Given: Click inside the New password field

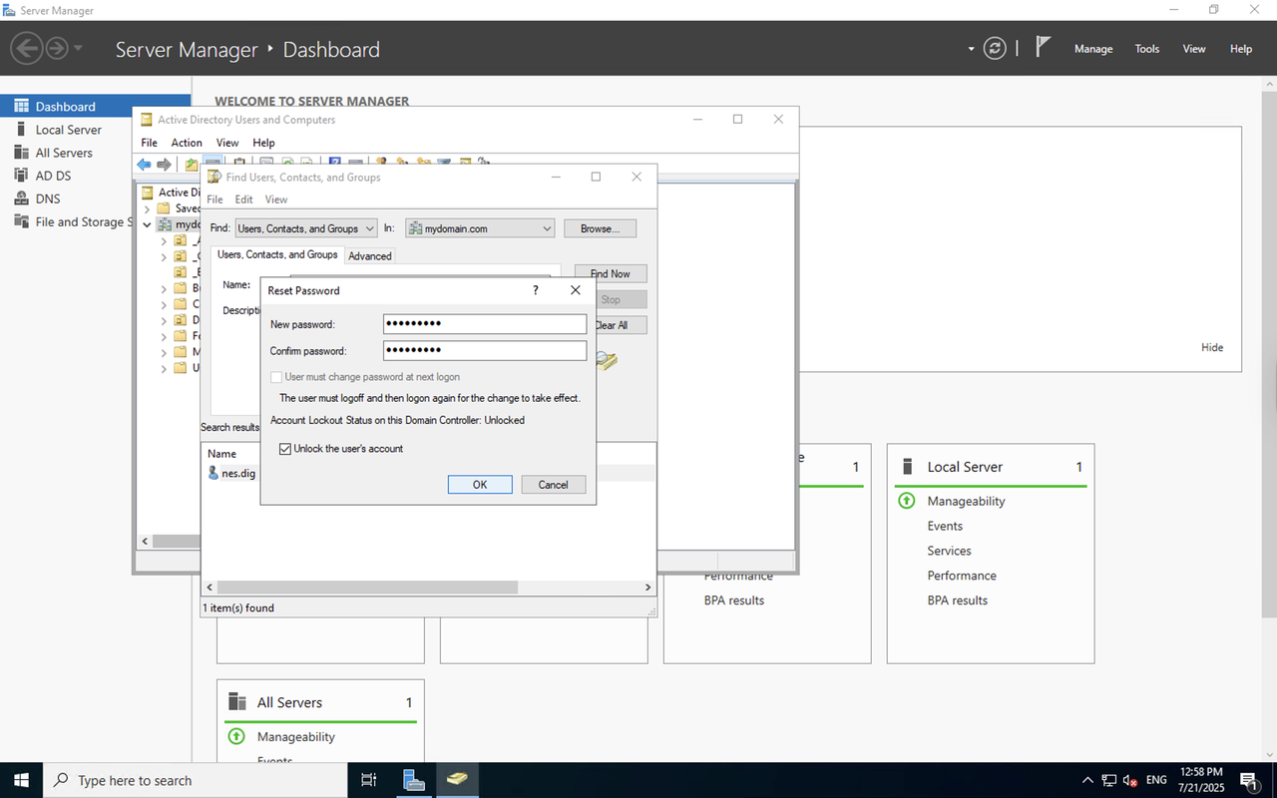Looking at the screenshot, I should 485,324.
